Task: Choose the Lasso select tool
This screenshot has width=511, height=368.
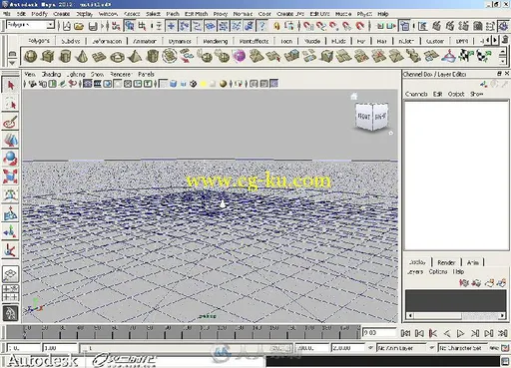Action: [x=10, y=104]
